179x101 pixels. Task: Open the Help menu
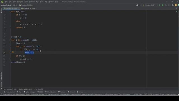[57, 2]
